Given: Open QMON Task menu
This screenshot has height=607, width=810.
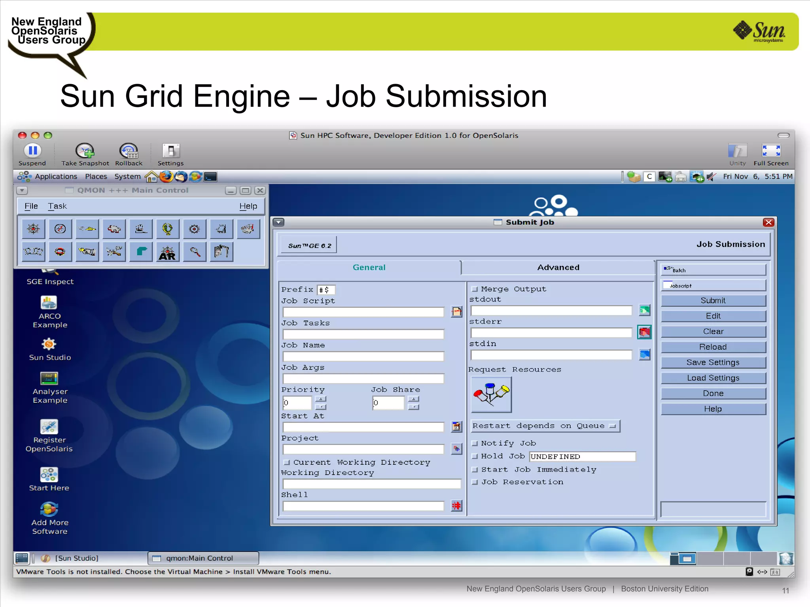Looking at the screenshot, I should click(57, 206).
